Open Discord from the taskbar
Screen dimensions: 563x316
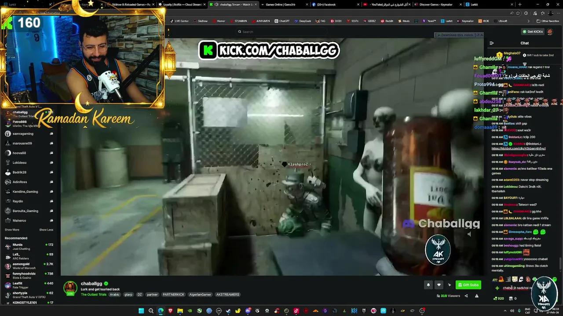[x=248, y=311]
